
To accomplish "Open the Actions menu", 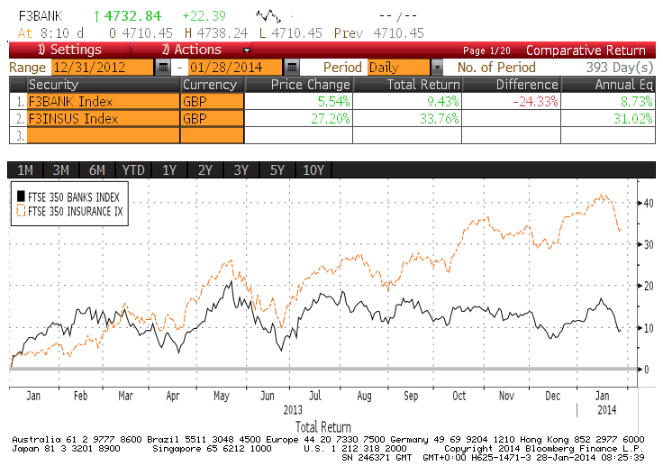I will (x=192, y=50).
